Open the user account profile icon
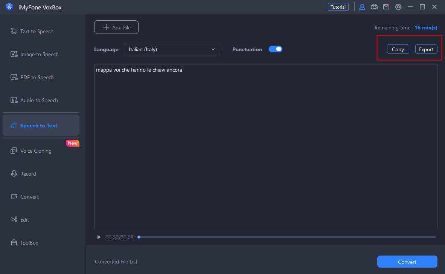The image size is (445, 274). (362, 7)
